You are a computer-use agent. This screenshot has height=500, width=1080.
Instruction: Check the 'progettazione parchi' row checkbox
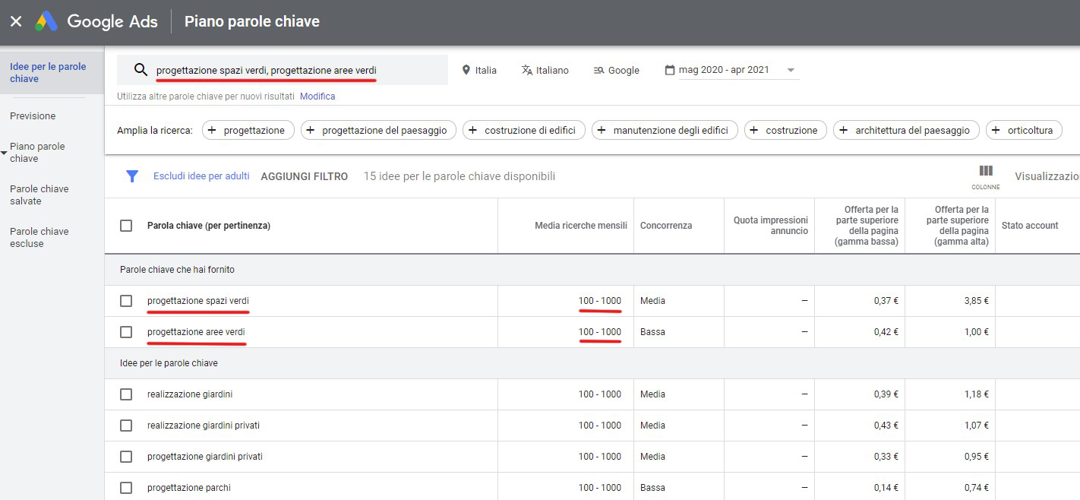[126, 488]
